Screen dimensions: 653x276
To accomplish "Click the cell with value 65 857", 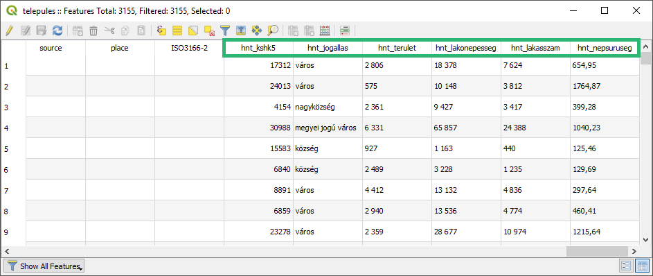I will tap(466, 128).
